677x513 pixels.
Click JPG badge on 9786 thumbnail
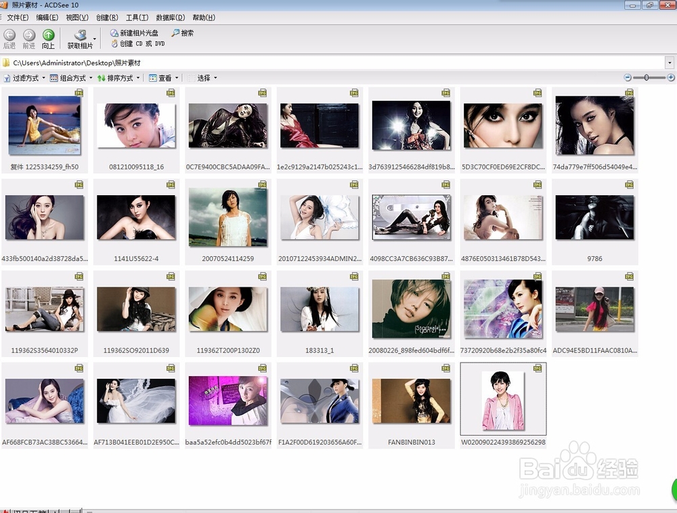coord(629,184)
